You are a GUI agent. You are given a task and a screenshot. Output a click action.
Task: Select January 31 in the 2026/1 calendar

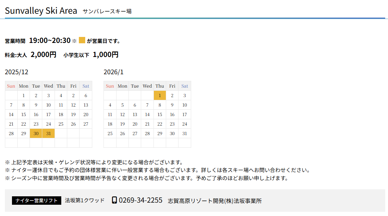(184, 133)
